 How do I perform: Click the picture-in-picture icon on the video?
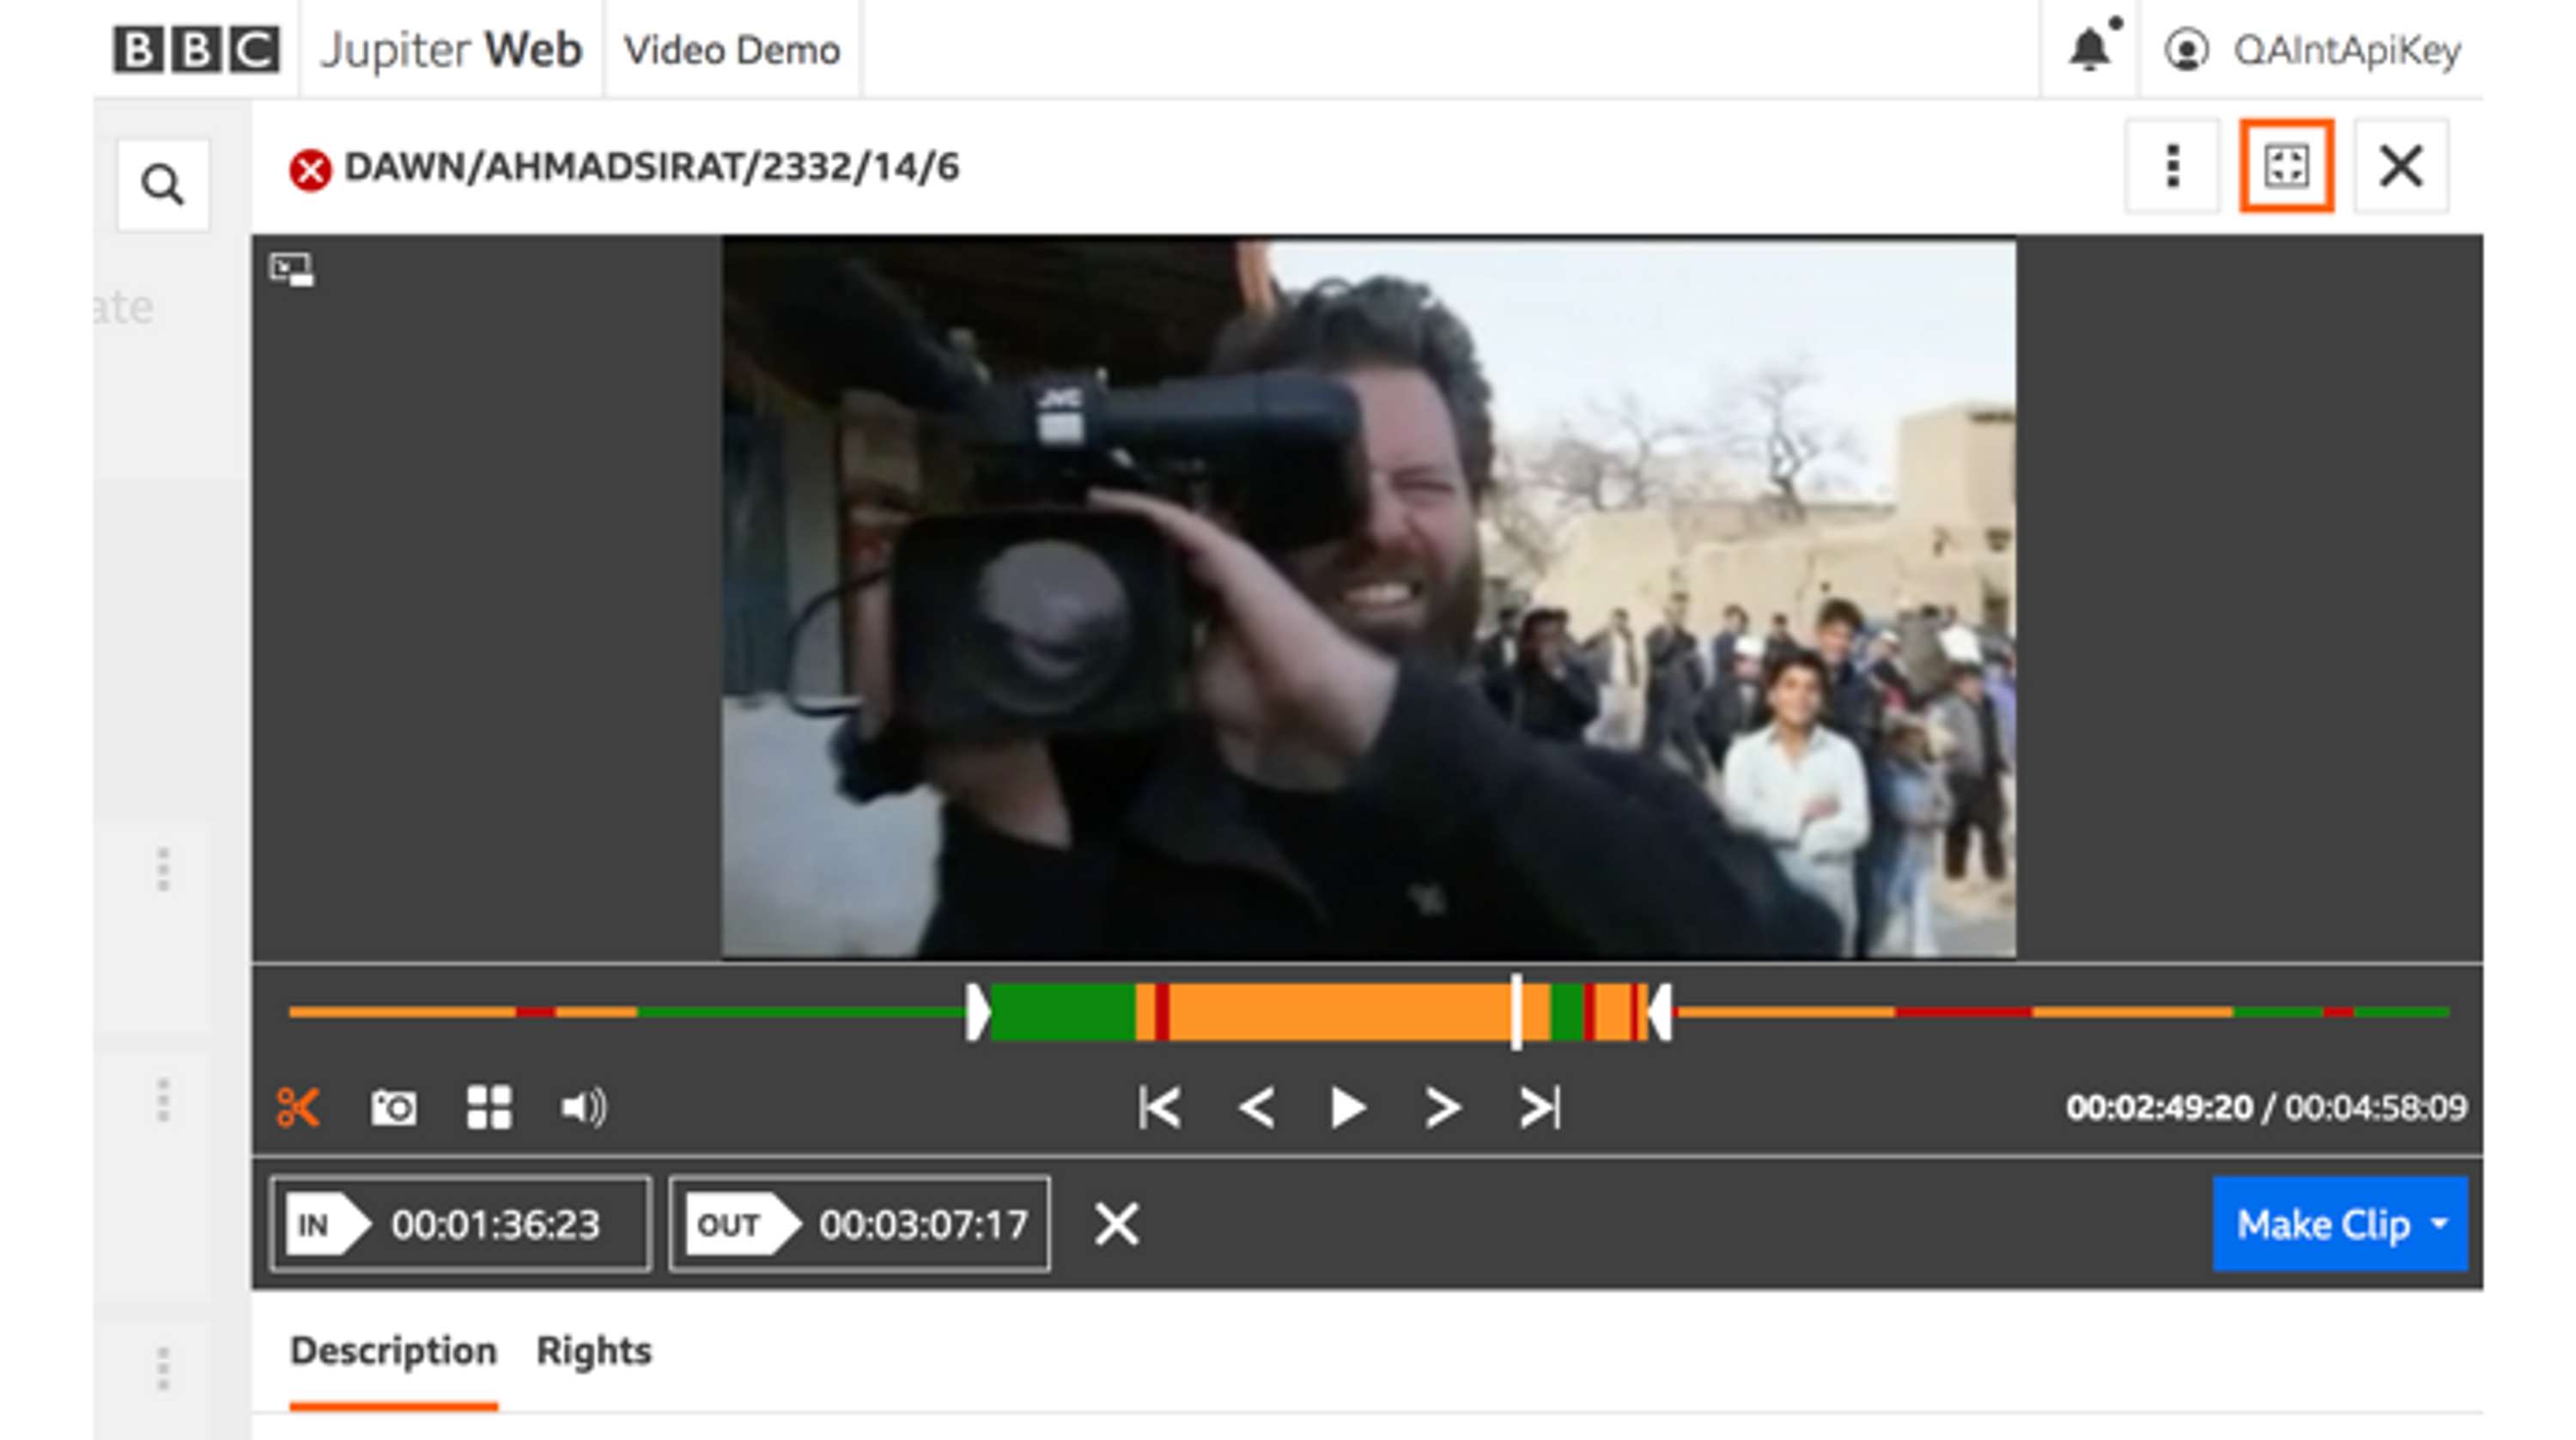pos(291,270)
